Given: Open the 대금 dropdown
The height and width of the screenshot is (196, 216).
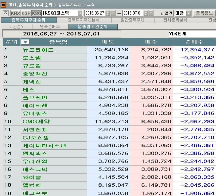Looking at the screenshot, I should click(189, 13).
